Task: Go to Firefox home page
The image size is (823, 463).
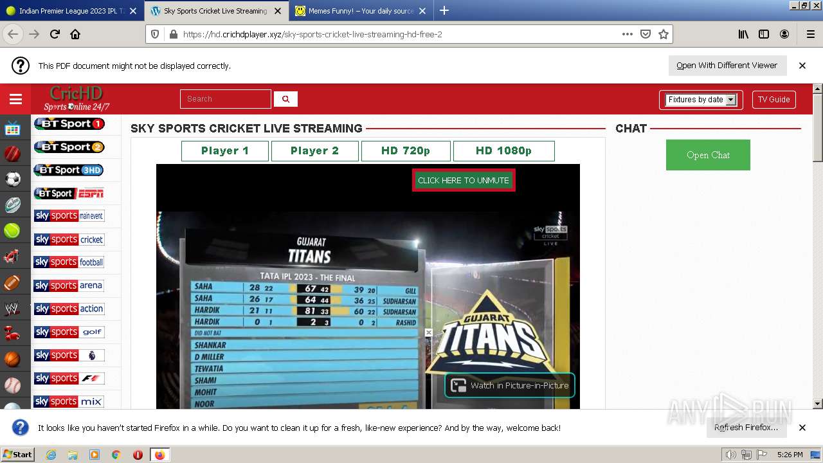Action: pyautogui.click(x=75, y=35)
